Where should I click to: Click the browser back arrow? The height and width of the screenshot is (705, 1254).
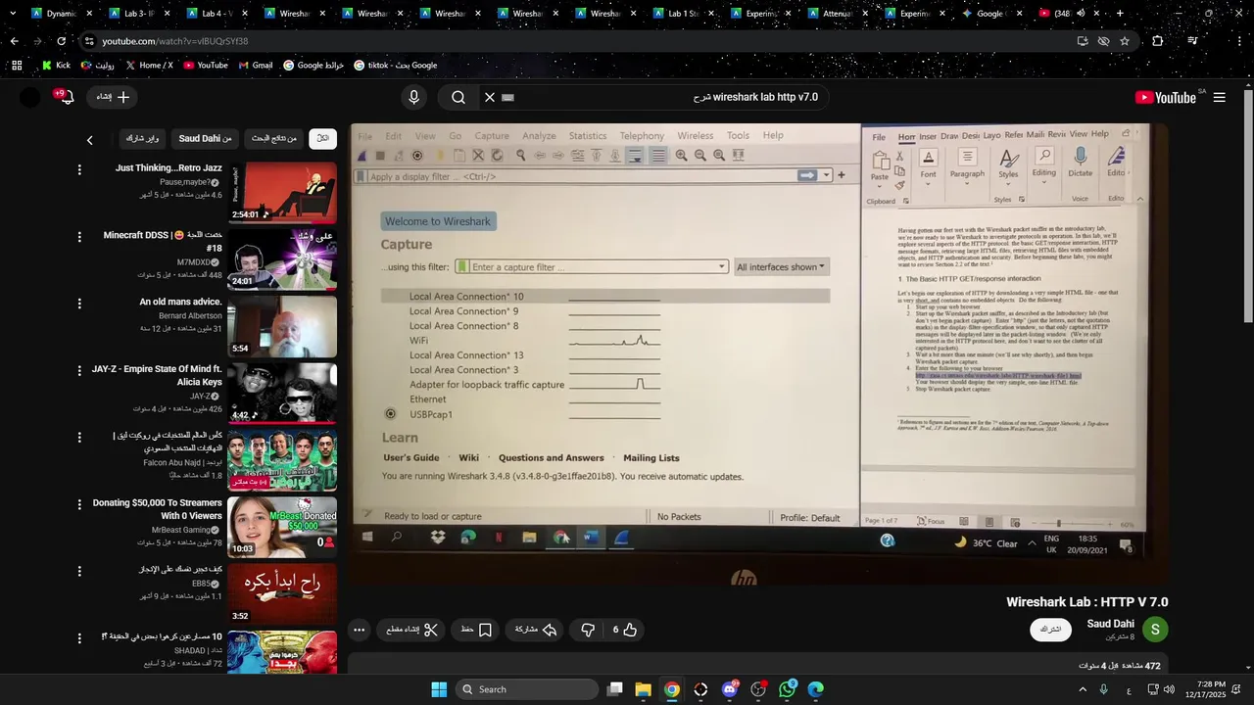pyautogui.click(x=14, y=41)
